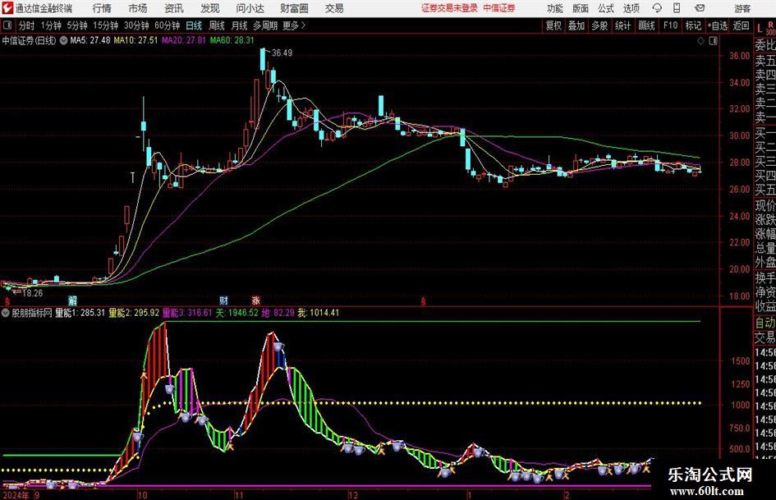Open the 发现 menu
The height and width of the screenshot is (500, 776).
[x=210, y=8]
